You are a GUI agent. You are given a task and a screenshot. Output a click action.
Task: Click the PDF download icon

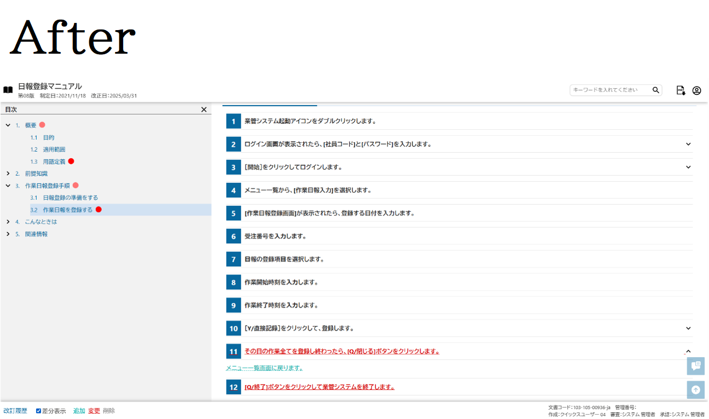[681, 90]
